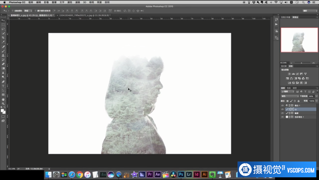319x180 pixels.
Task: Select the Zoom tool
Action: coord(3,104)
